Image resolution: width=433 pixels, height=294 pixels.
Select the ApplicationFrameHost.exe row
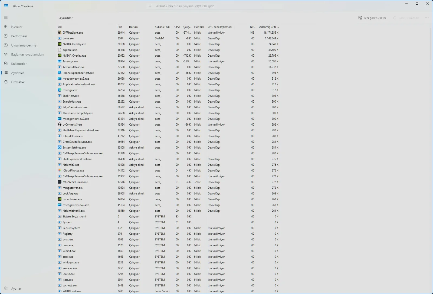pyautogui.click(x=168, y=84)
